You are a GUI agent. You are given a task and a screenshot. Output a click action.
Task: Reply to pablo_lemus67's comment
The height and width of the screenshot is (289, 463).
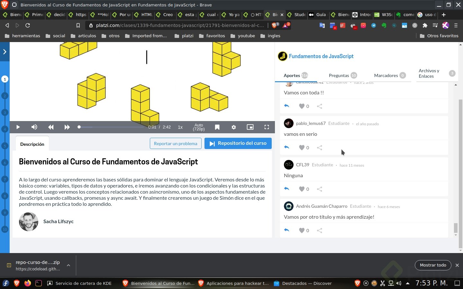click(x=287, y=147)
